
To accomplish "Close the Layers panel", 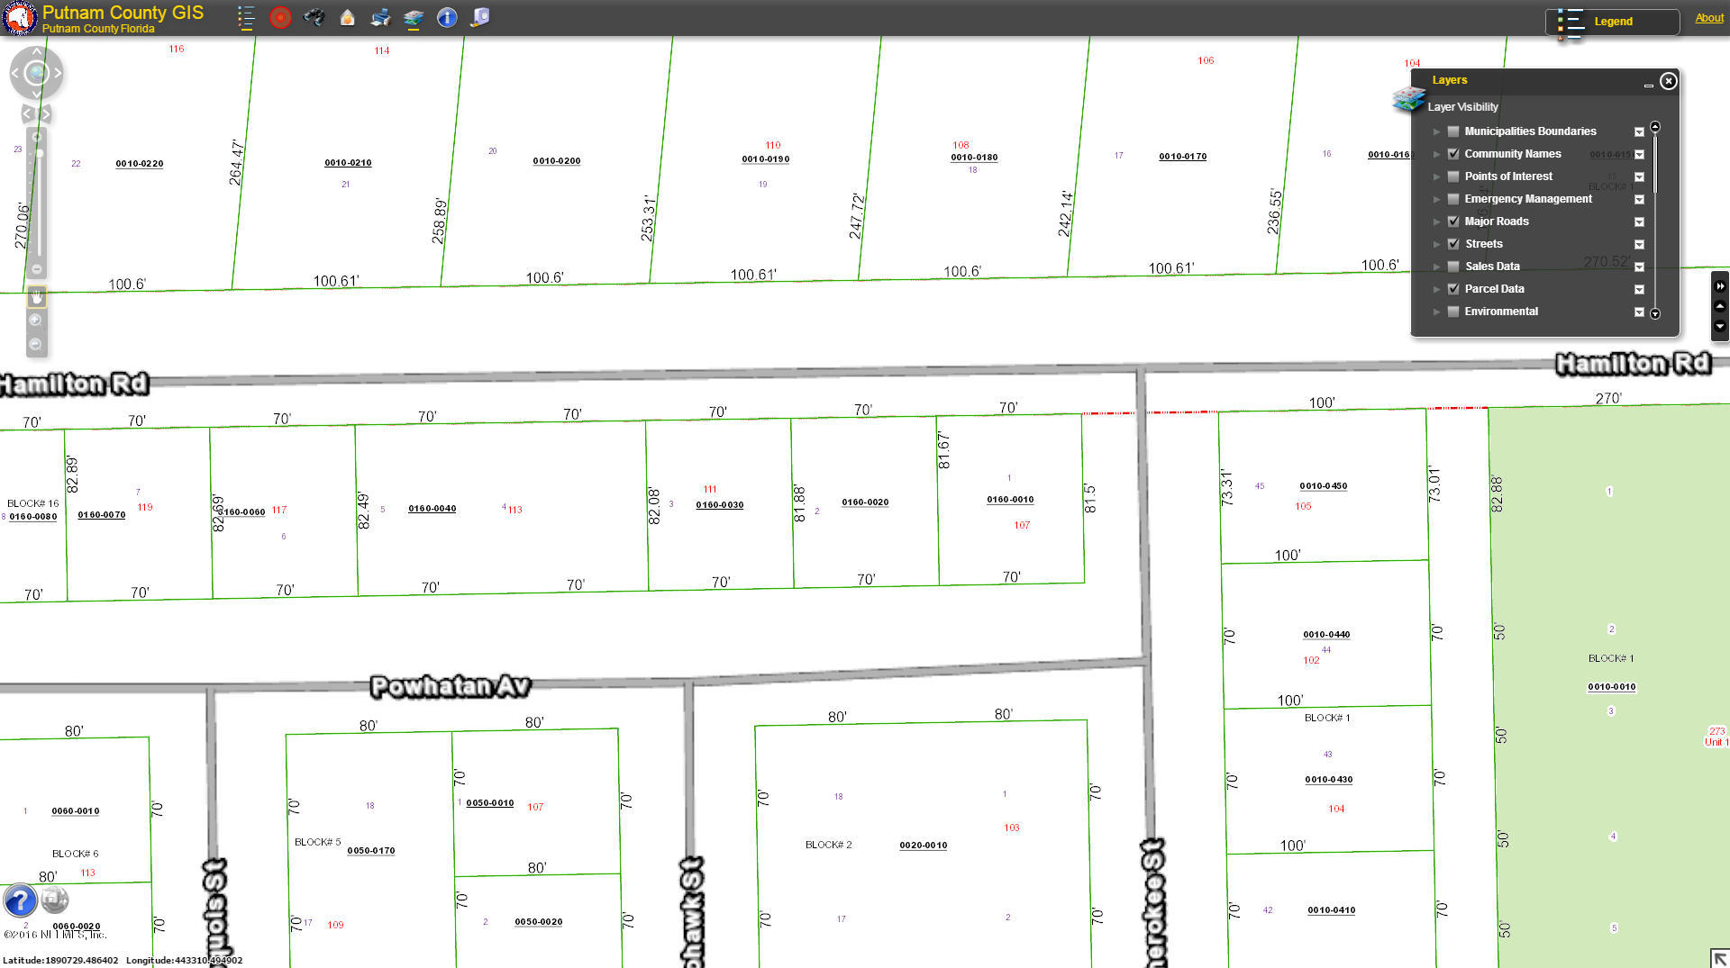I will tap(1668, 81).
